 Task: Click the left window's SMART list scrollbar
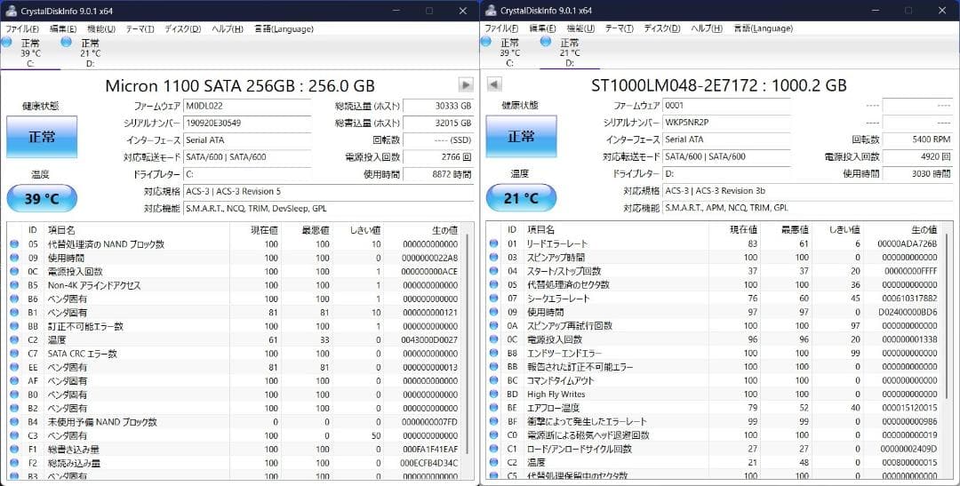point(468,343)
